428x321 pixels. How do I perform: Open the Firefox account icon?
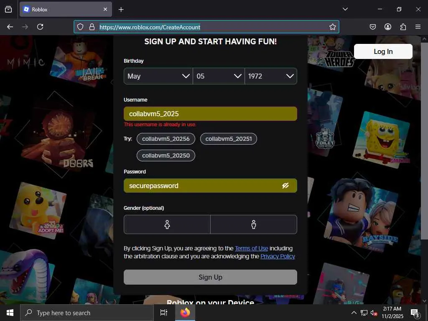coord(388,27)
